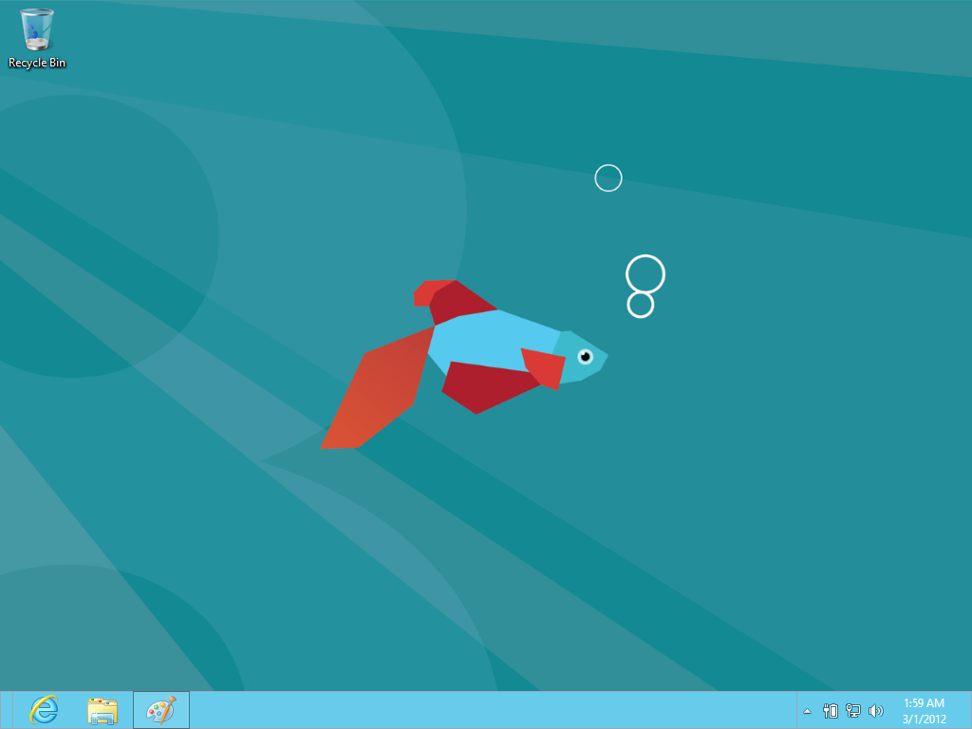Image resolution: width=972 pixels, height=729 pixels.
Task: Open the volume speaker icon
Action: 875,710
